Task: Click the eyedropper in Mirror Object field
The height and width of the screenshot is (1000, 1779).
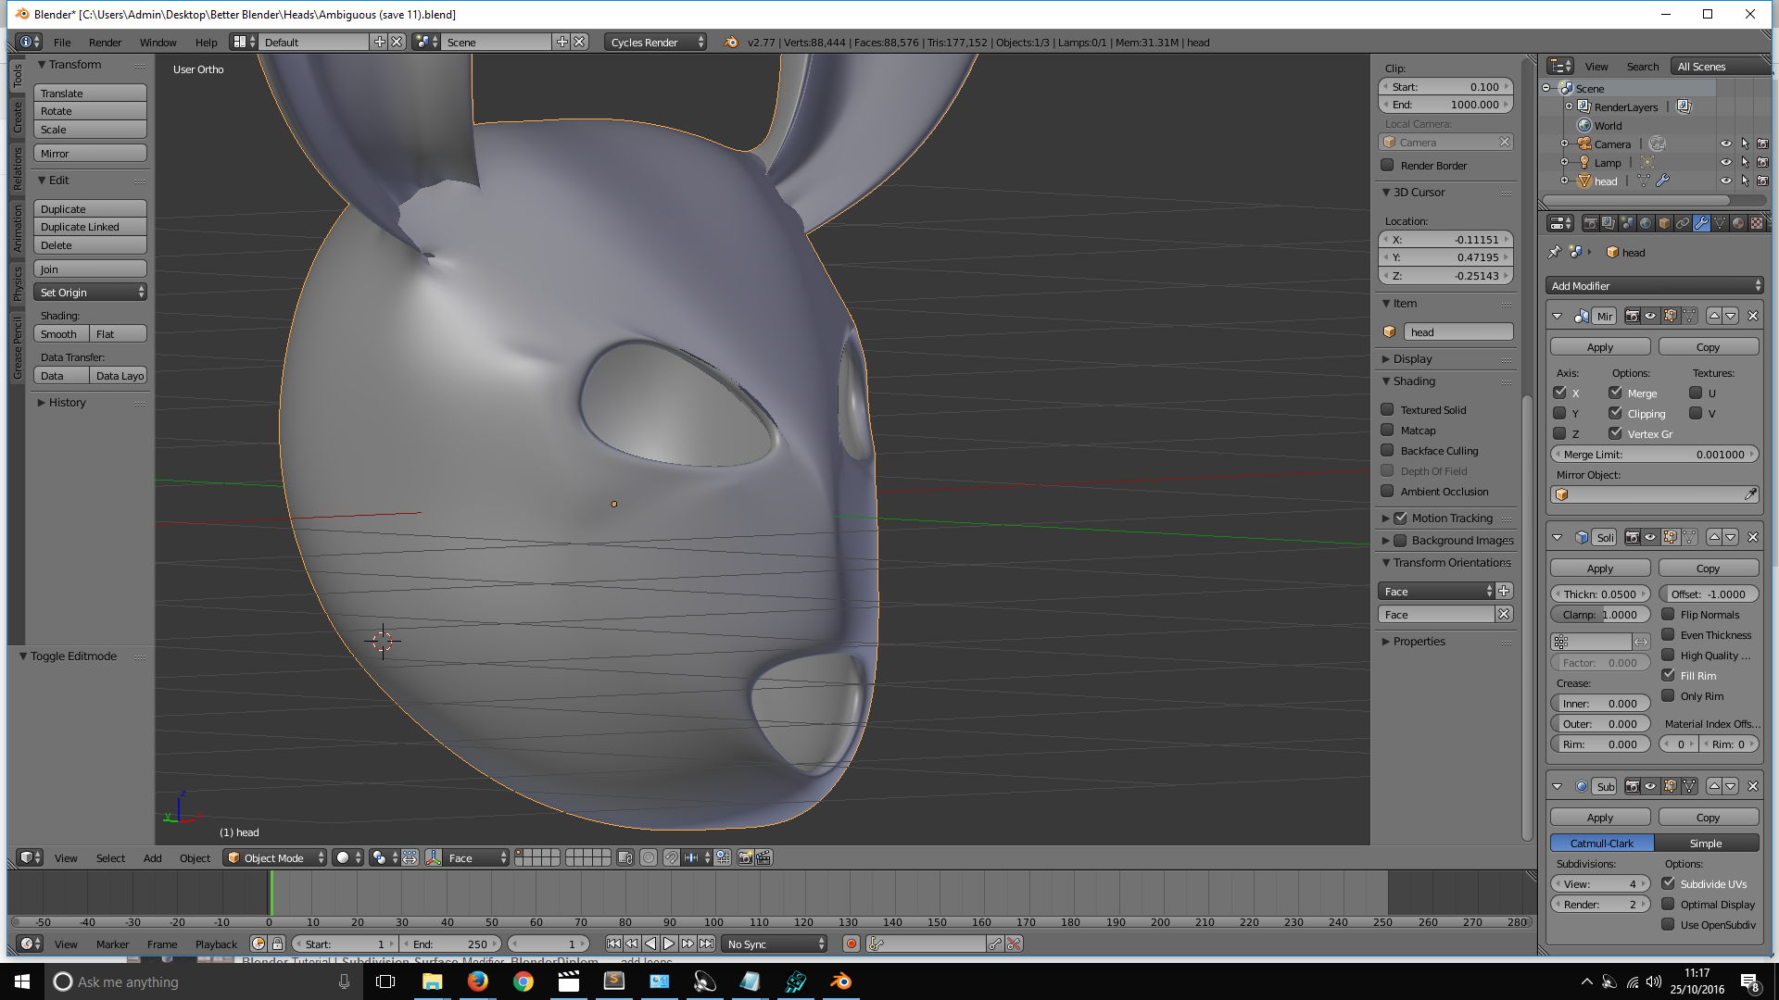Action: point(1749,494)
